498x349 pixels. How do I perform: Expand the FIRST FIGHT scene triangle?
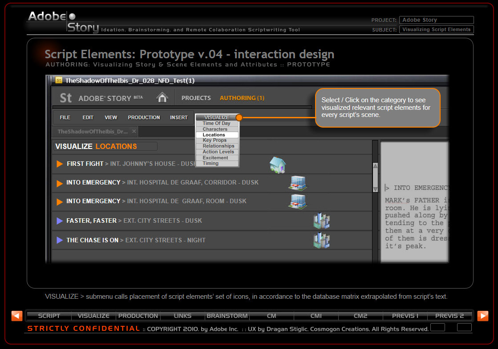[x=59, y=164]
